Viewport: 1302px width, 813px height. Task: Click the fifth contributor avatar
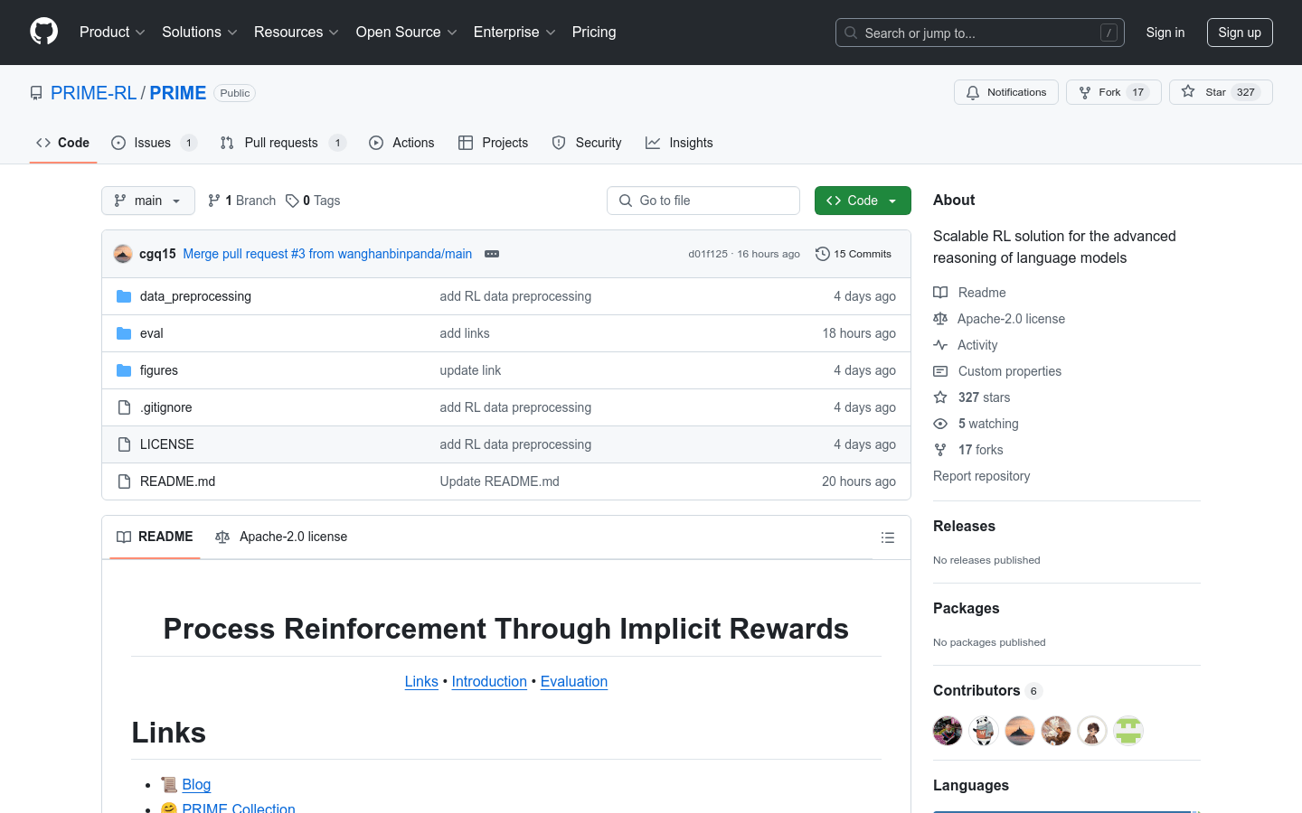[x=1092, y=731]
